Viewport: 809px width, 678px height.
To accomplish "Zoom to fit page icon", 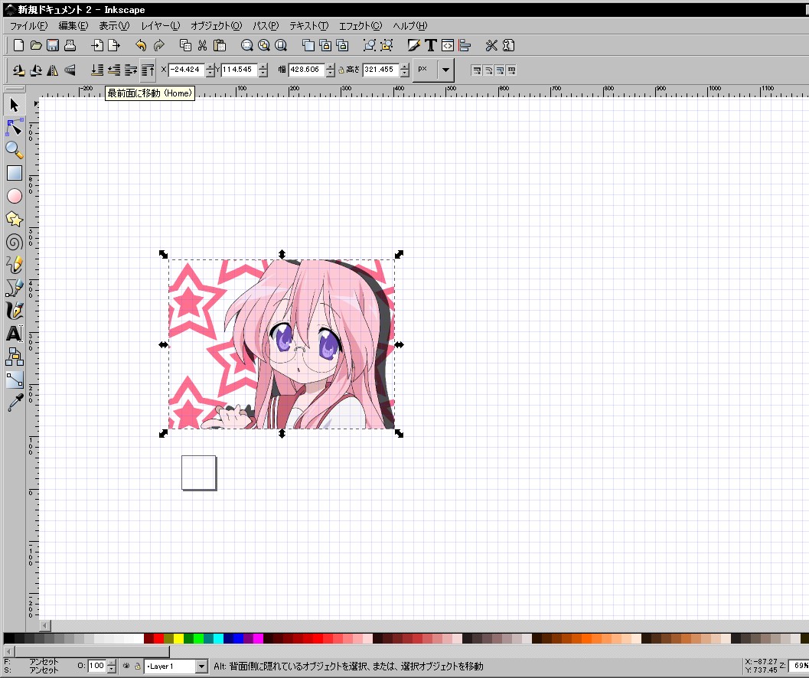I will [x=281, y=45].
